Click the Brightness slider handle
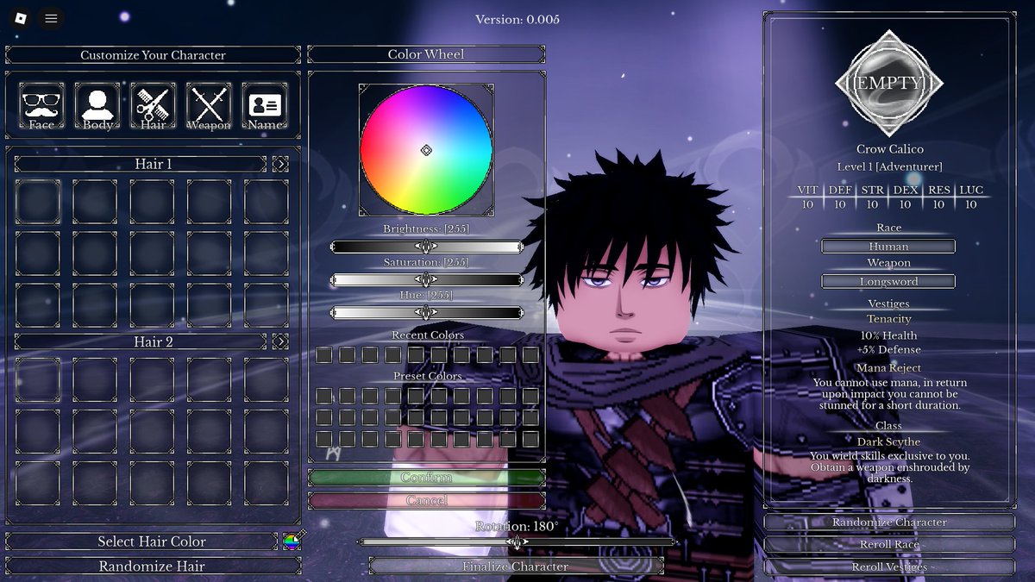Screen dimensions: 1035x582 [x=426, y=247]
